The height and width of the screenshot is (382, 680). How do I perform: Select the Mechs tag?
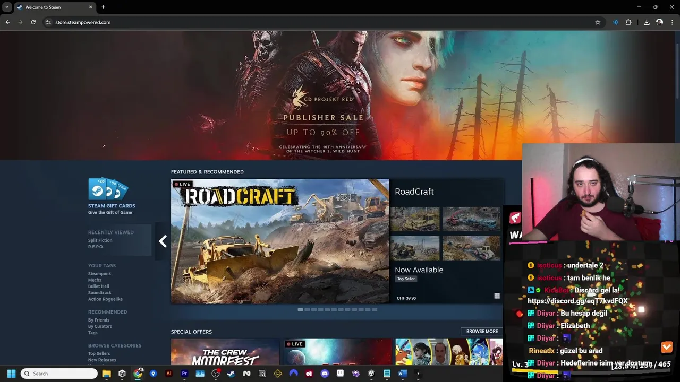coord(95,280)
